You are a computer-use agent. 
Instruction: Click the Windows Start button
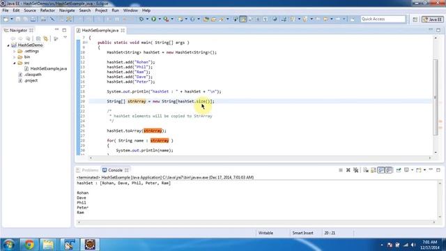coord(9,245)
